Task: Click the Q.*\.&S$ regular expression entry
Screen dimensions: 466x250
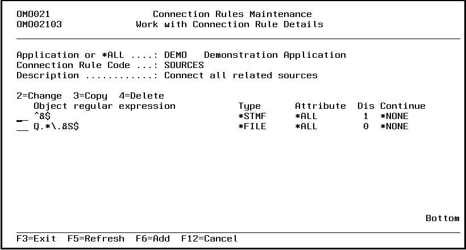Action: coord(56,126)
